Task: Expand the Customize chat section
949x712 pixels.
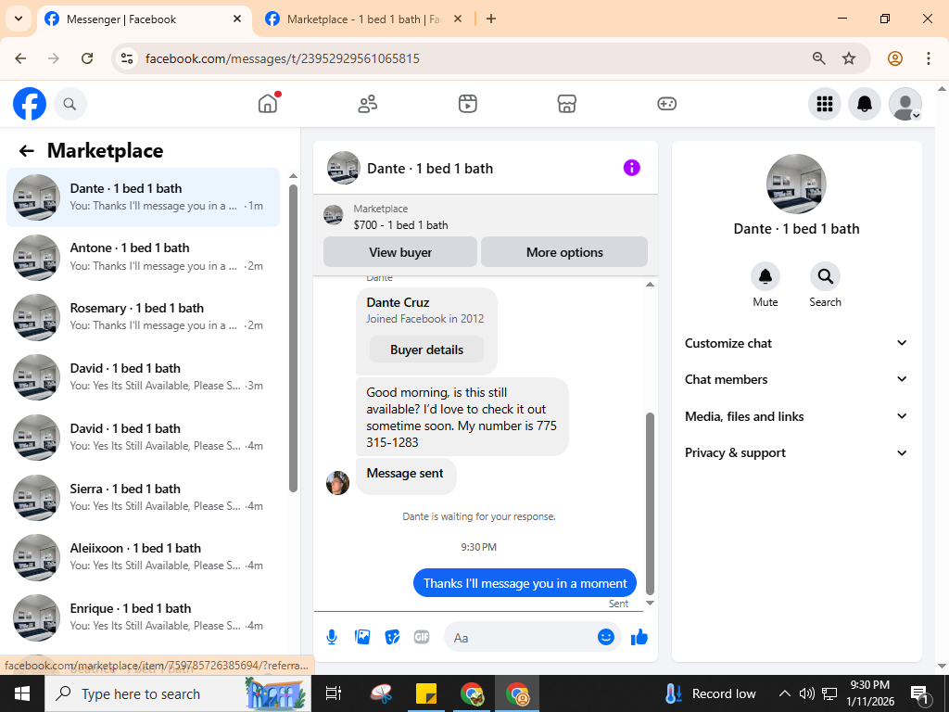Action: 796,343
